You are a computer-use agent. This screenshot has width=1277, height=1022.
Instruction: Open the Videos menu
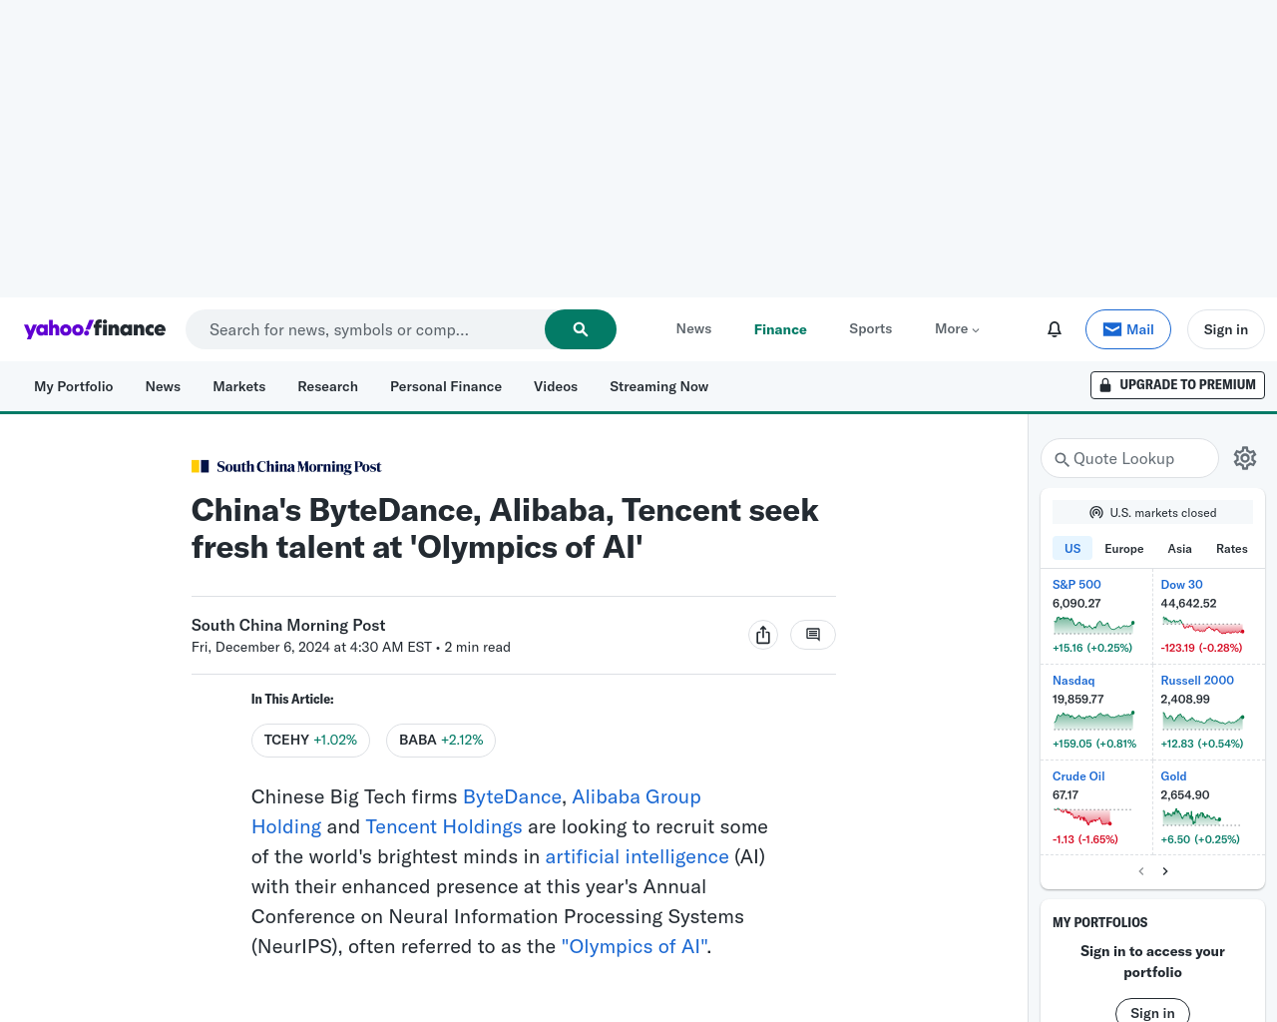tap(556, 386)
